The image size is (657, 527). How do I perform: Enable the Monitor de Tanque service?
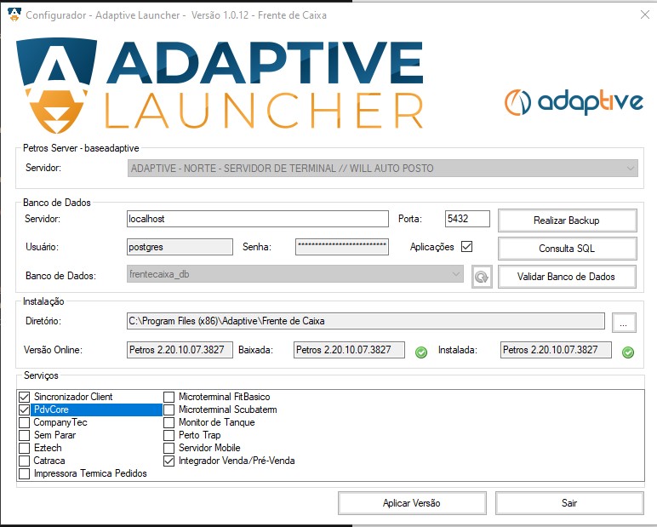(x=169, y=422)
